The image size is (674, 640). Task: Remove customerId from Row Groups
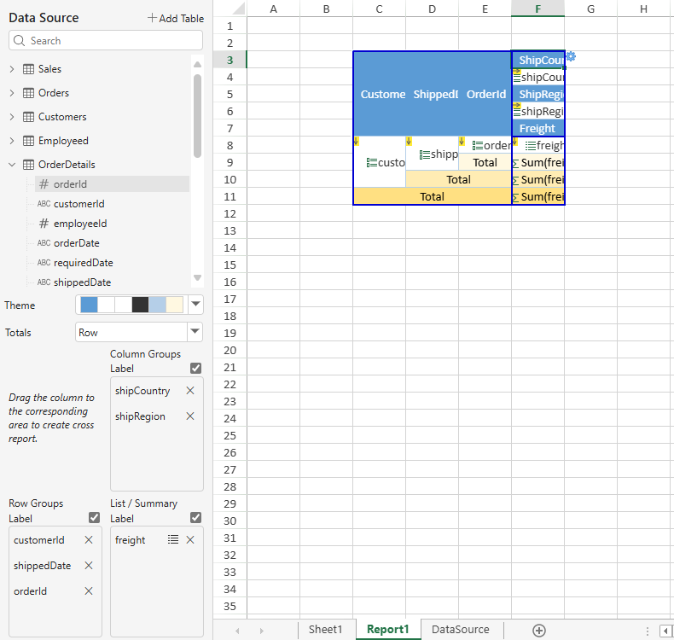(89, 540)
